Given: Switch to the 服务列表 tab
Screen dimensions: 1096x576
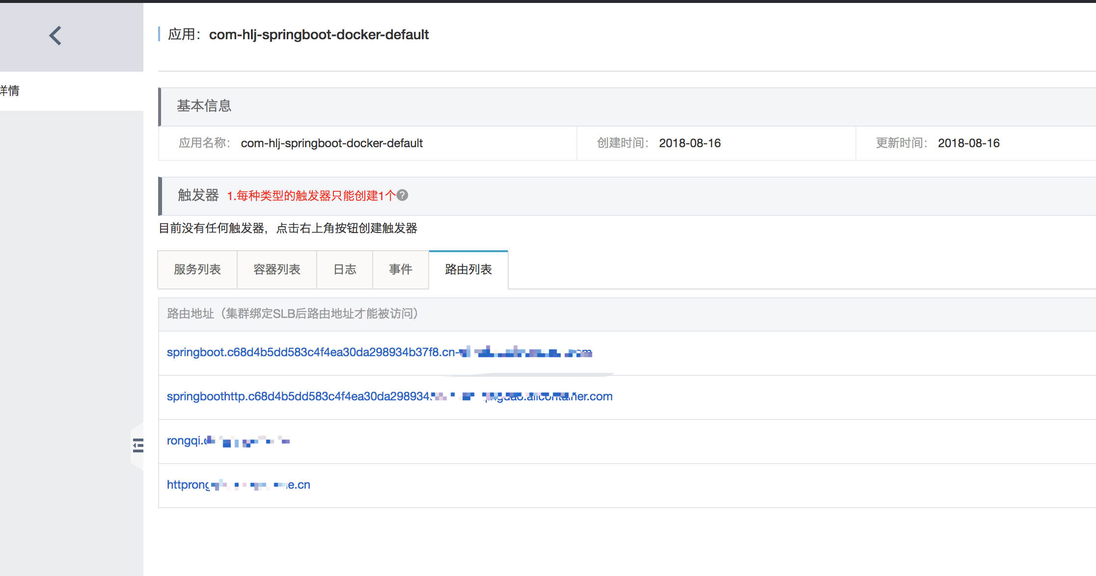Looking at the screenshot, I should (x=197, y=269).
